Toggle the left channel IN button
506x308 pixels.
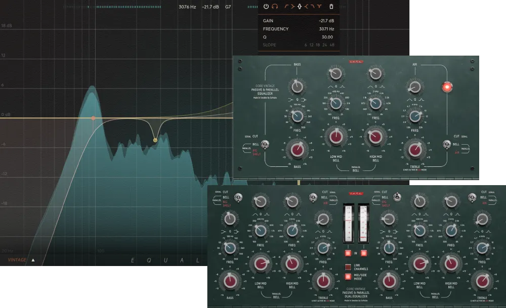click(347, 253)
